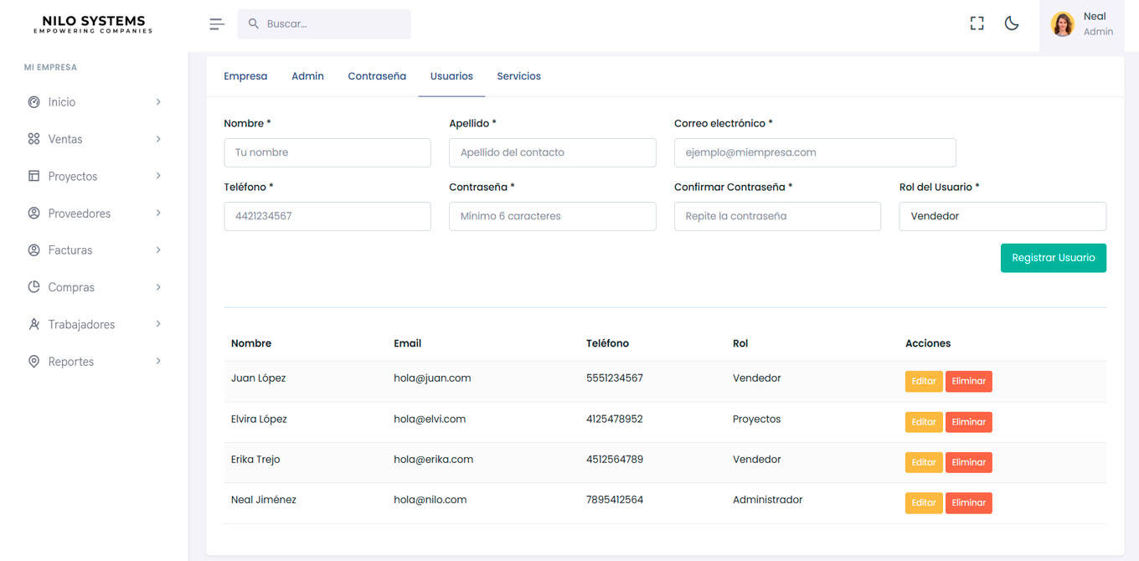Switch to dark mode moon icon
This screenshot has height=561, width=1139.
[x=1012, y=23]
